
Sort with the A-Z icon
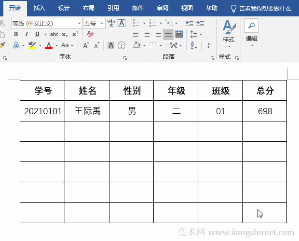coord(194,45)
